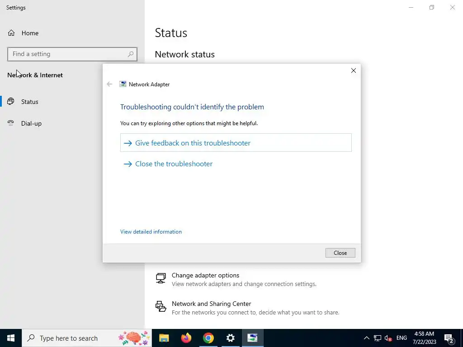Launch Firefox from the taskbar

[x=186, y=338]
